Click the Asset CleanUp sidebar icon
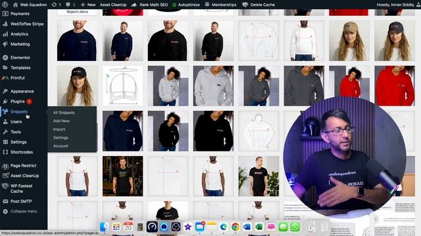 coord(5,176)
